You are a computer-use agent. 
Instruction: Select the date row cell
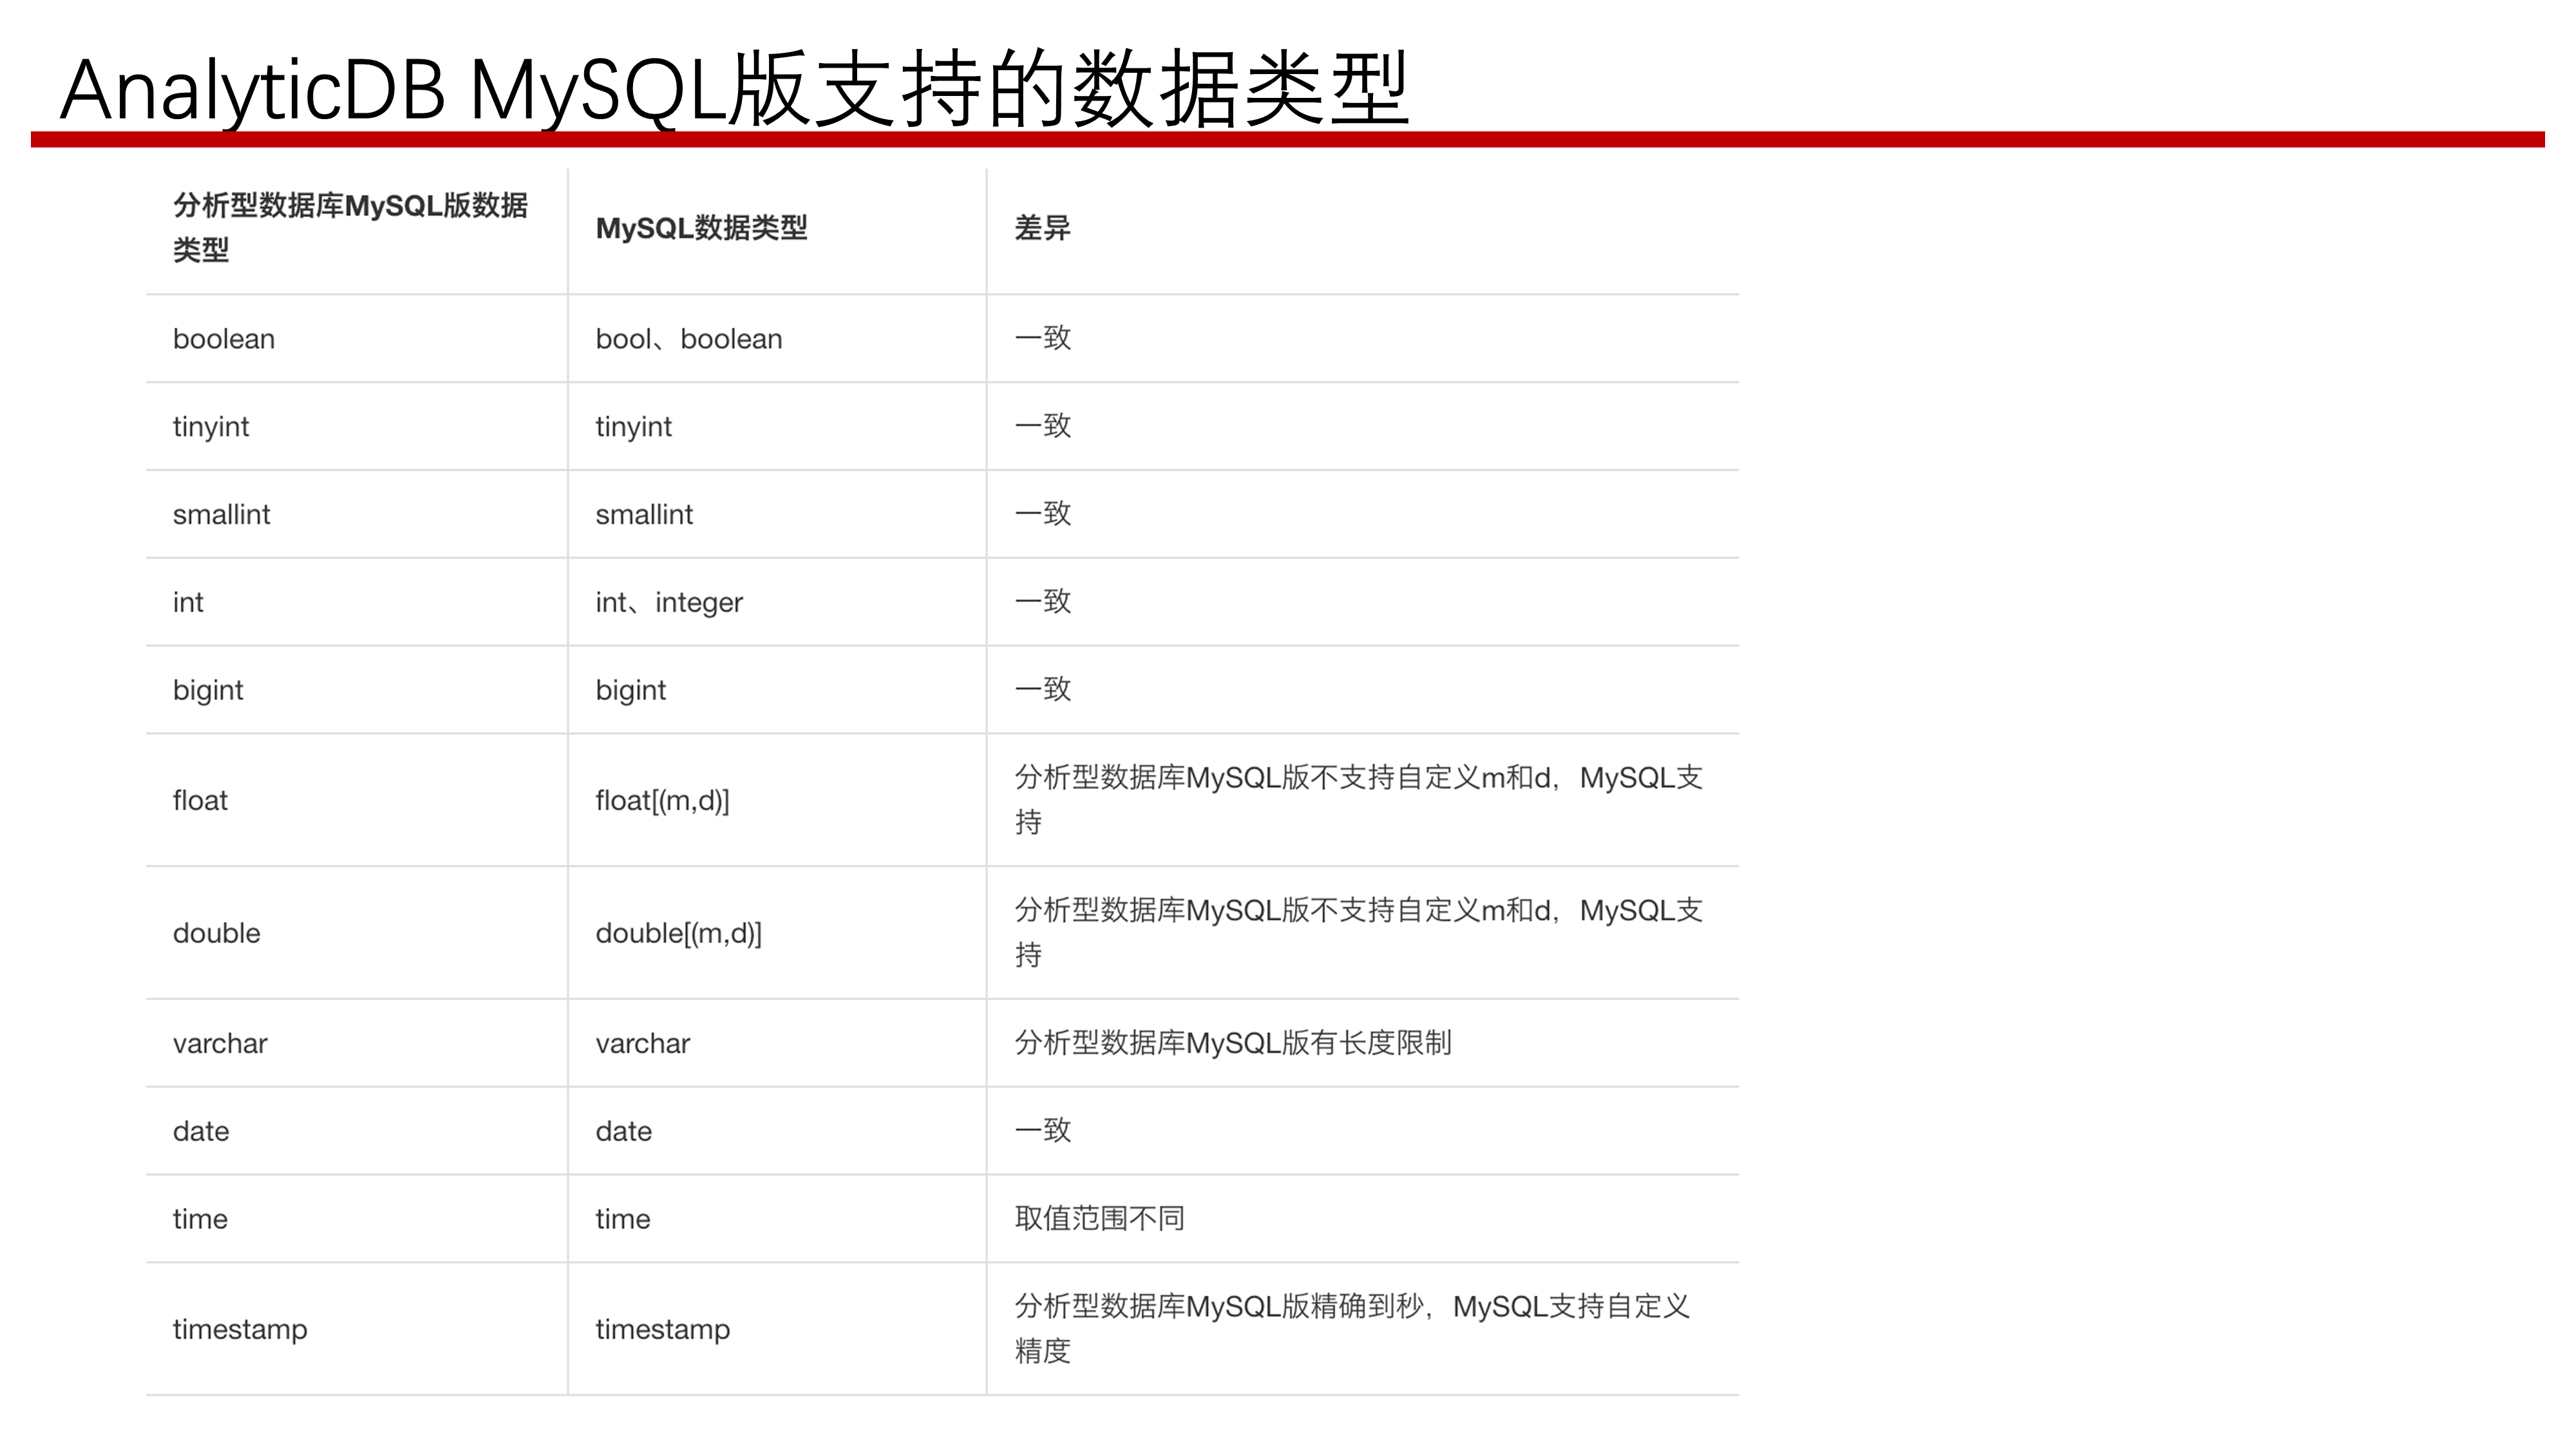(199, 1130)
